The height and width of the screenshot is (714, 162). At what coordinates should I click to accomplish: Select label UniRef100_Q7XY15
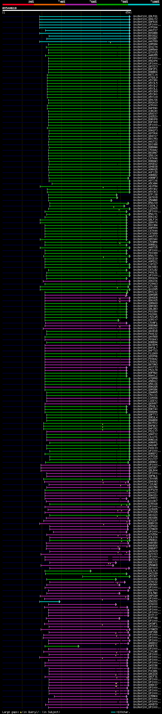pyautogui.click(x=145, y=52)
